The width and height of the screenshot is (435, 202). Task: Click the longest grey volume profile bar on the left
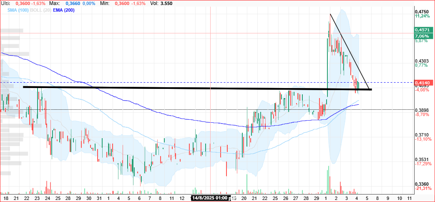[x=21, y=126]
